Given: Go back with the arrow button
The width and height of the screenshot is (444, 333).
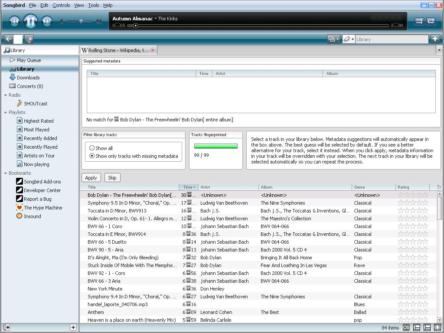Looking at the screenshot, I should click(9, 39).
